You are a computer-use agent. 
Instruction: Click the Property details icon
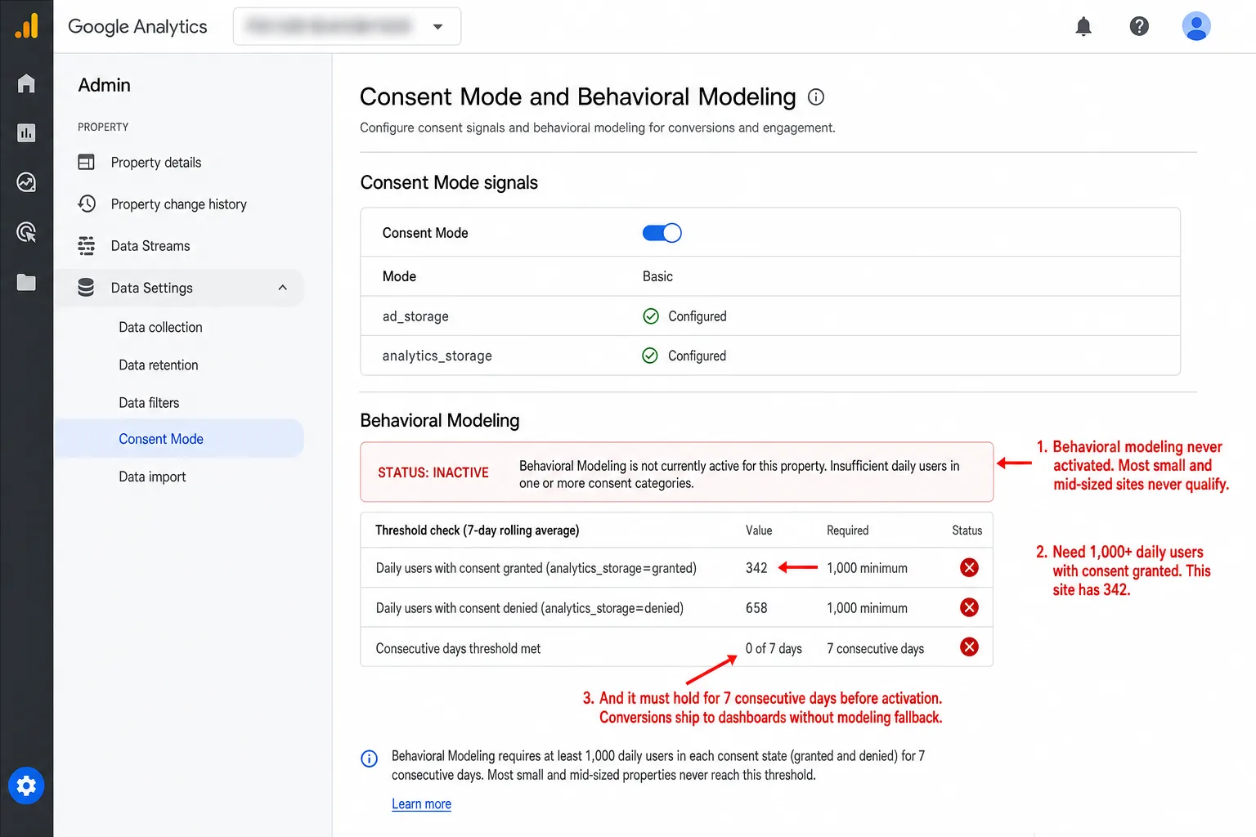(86, 162)
